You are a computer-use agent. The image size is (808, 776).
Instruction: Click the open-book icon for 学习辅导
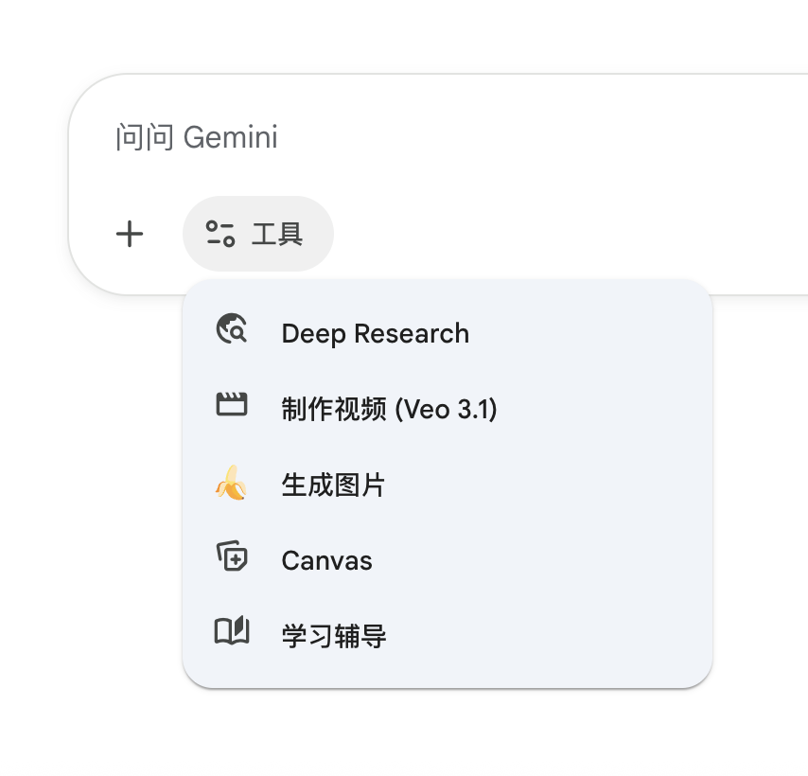click(x=231, y=631)
